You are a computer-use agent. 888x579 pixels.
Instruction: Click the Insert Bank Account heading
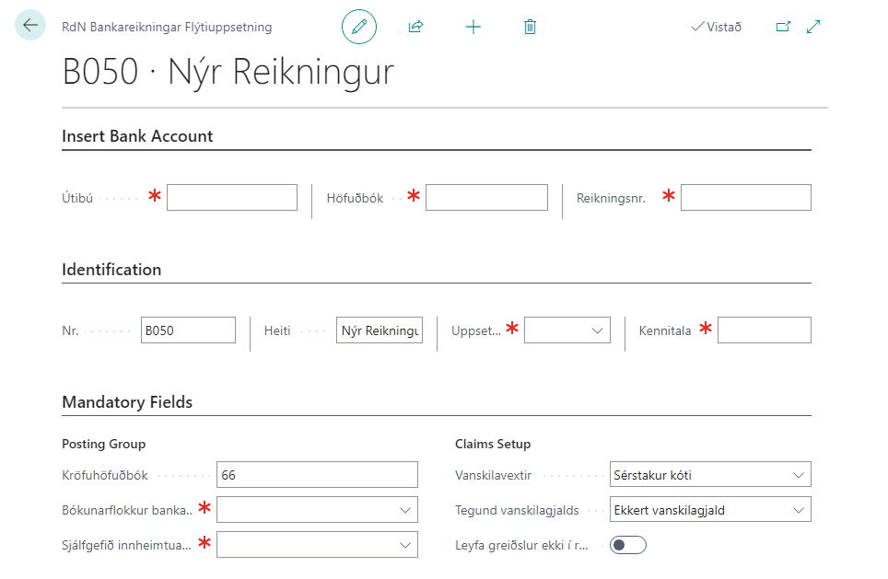(x=137, y=136)
